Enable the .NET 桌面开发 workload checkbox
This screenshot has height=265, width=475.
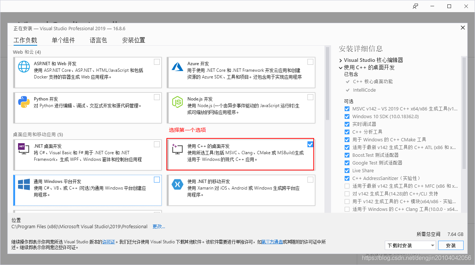point(157,144)
